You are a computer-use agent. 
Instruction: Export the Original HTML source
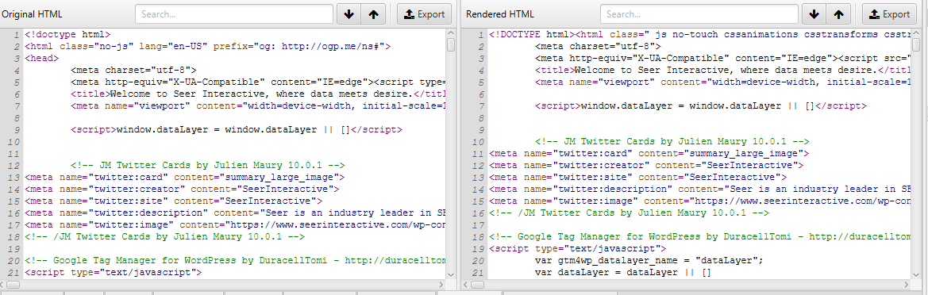pyautogui.click(x=425, y=14)
